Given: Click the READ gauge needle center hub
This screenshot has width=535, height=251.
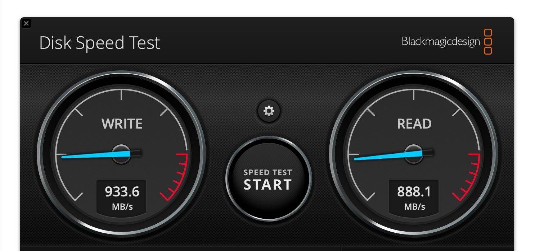Looking at the screenshot, I should [414, 154].
